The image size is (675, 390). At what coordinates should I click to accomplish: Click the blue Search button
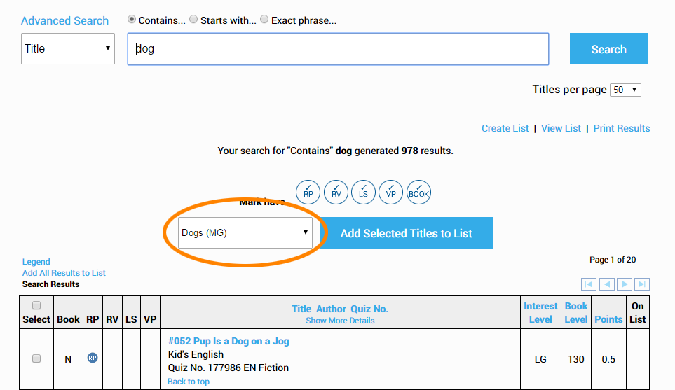(608, 48)
